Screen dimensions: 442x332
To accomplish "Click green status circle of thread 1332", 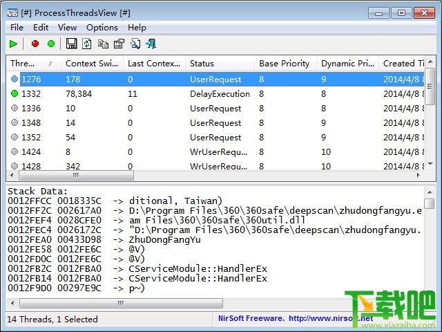I will [x=15, y=93].
